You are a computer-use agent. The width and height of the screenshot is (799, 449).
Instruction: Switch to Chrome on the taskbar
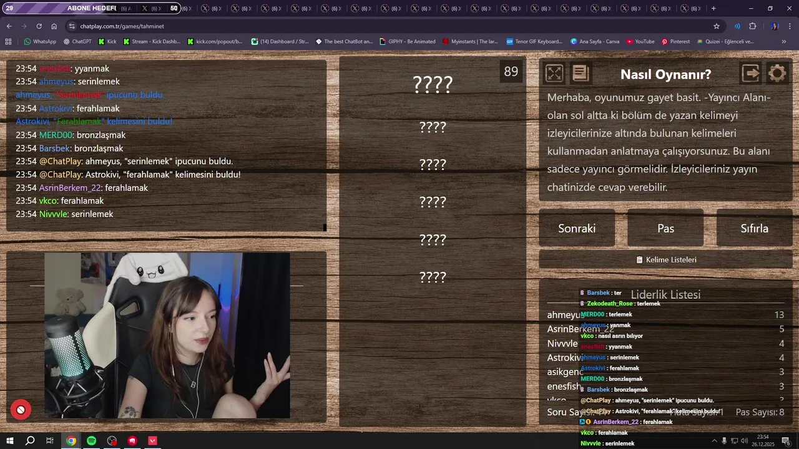pos(71,441)
